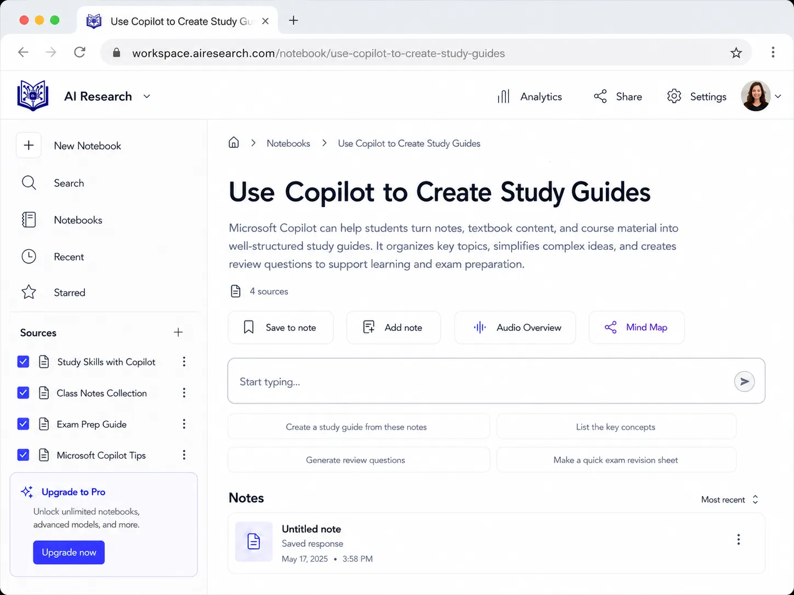Open the Most recent sort dropdown
This screenshot has height=595, width=794.
tap(730, 500)
